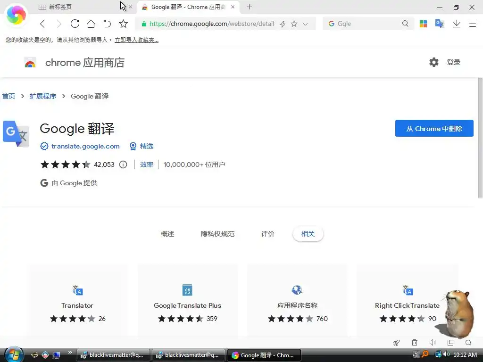
Task: Show desktop via quick launch monitor icon
Action: coord(57,355)
